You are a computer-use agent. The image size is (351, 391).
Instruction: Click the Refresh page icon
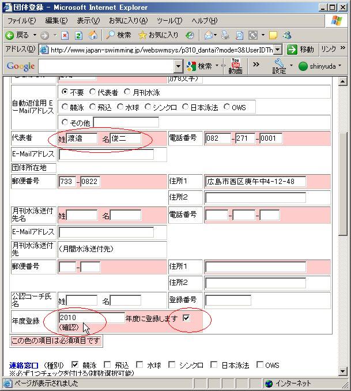(78, 35)
